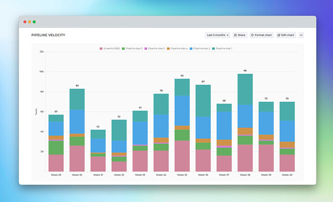The image size is (333, 202).
Task: Click the 'Week 32' axis label
Action: click(x=119, y=175)
